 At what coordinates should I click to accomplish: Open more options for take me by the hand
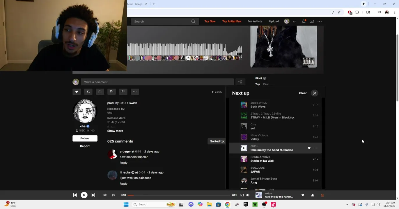[315, 148]
